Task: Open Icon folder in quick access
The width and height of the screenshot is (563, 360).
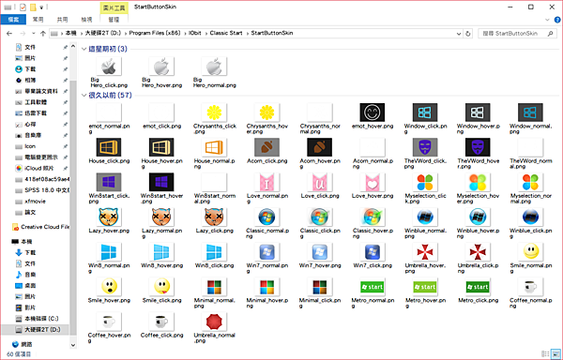Action: (25, 146)
